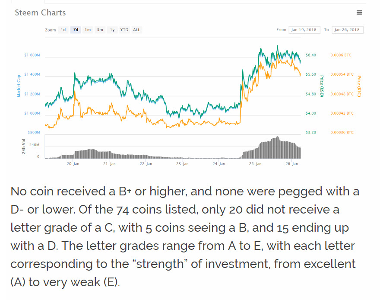Click the Price (BTC) axis label
The image size is (380, 300).
click(x=359, y=86)
